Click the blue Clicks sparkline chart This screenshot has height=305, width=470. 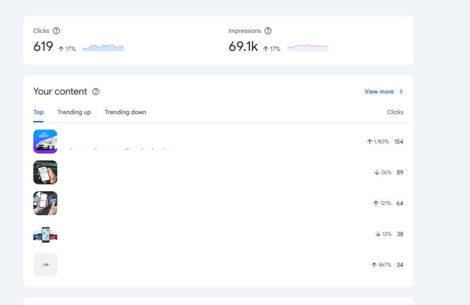(x=103, y=48)
